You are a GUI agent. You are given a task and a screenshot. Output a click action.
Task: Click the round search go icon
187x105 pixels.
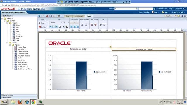tap(155, 9)
